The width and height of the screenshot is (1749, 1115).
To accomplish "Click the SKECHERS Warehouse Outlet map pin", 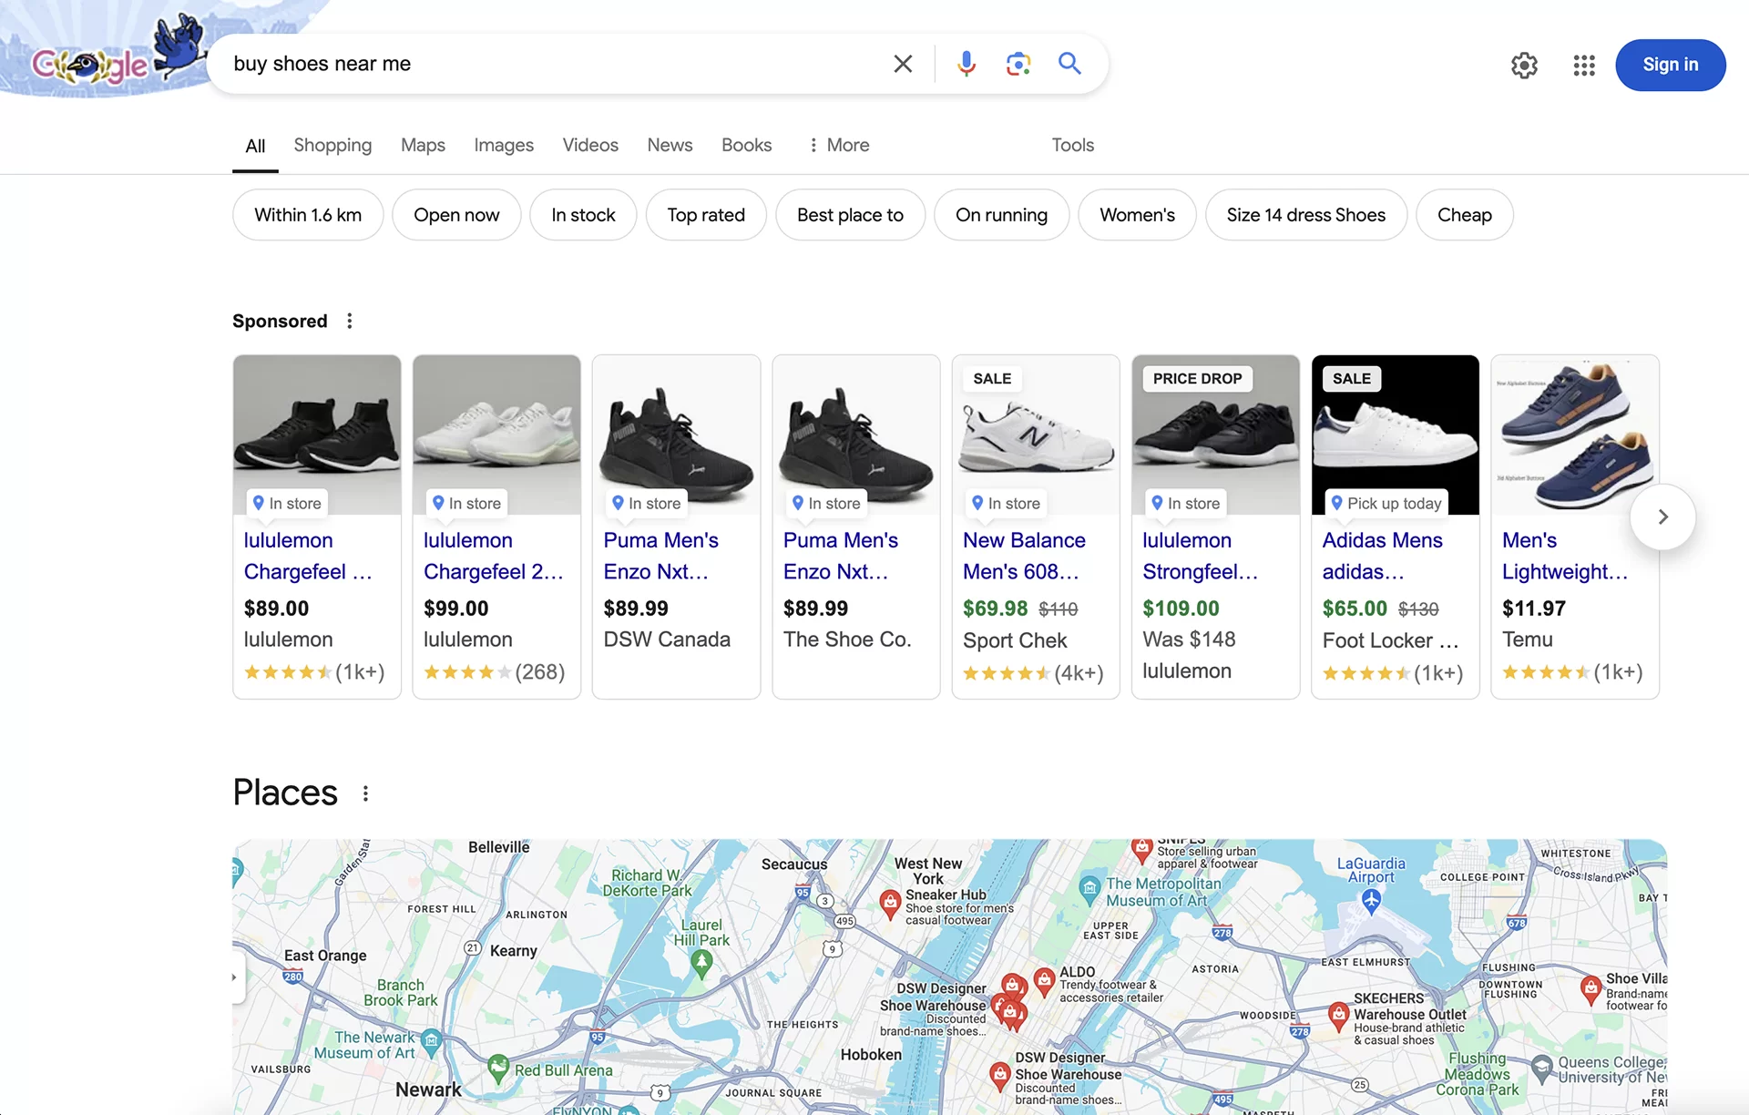I will [x=1338, y=1016].
